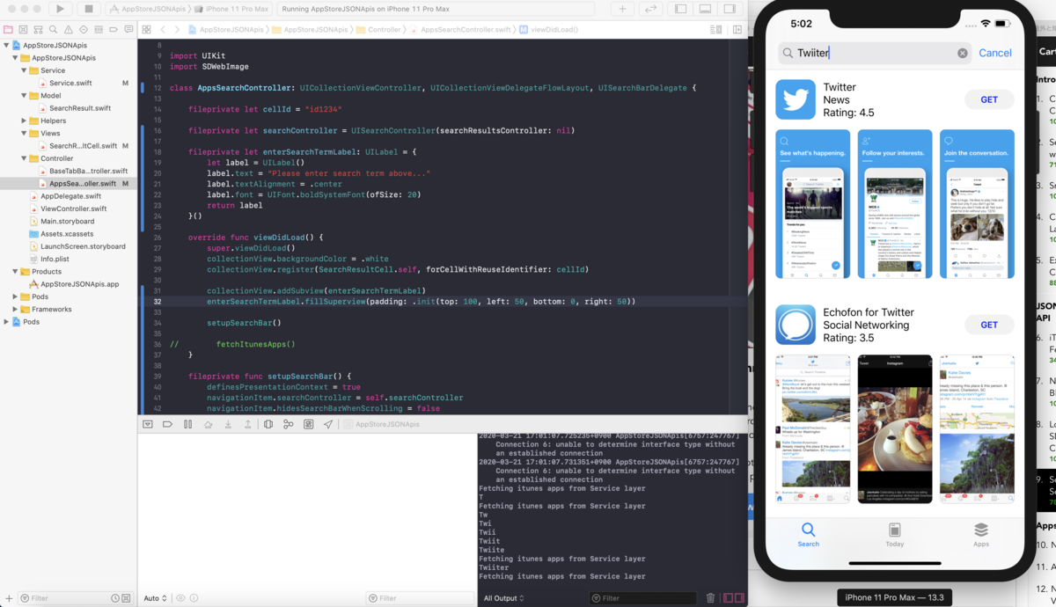Viewport: 1056px width, 607px height.
Task: Open the related items grid menu in editor
Action: click(146, 29)
